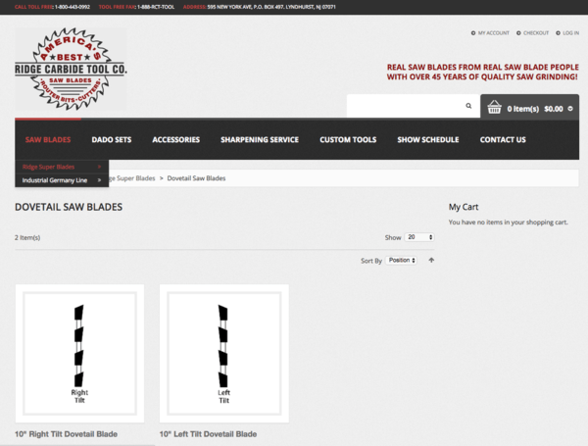Click the sort direction arrow icon

431,260
